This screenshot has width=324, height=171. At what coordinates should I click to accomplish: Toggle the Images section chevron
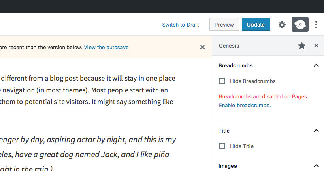click(316, 166)
